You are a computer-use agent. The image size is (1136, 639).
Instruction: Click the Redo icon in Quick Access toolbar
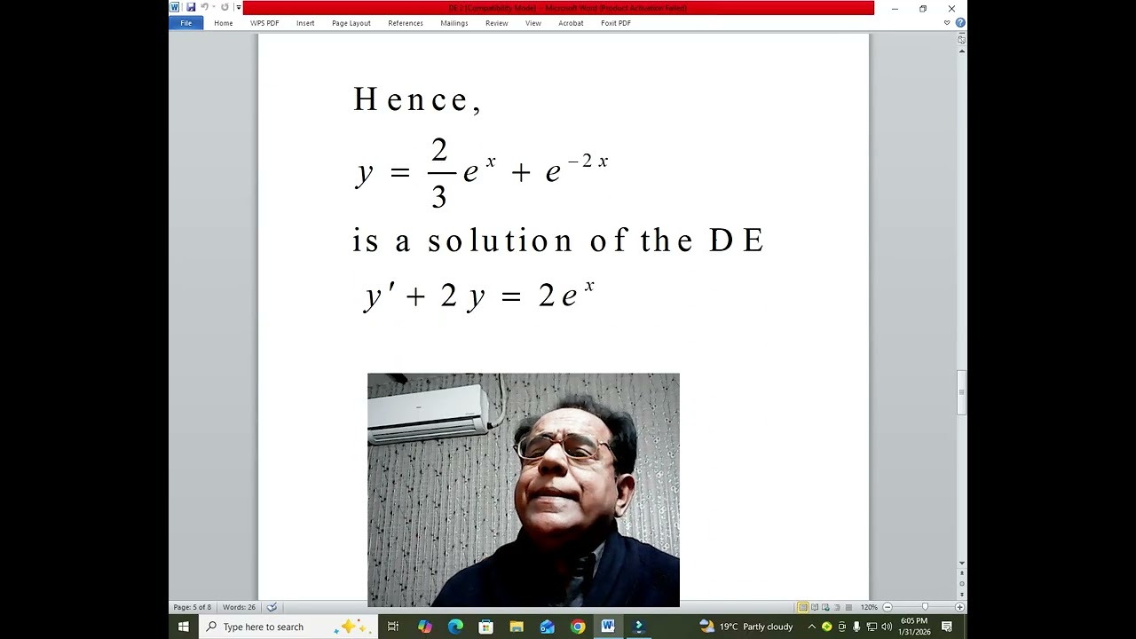225,8
